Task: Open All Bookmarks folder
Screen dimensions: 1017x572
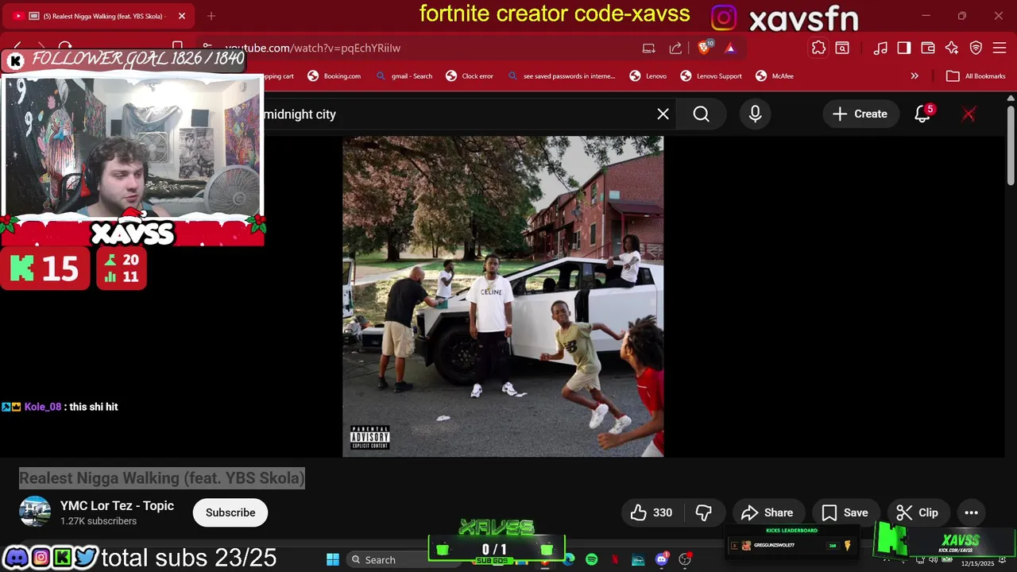Action: [x=976, y=76]
